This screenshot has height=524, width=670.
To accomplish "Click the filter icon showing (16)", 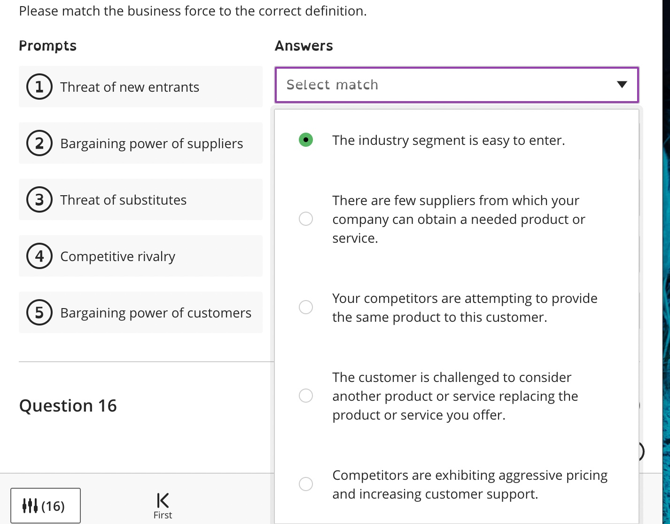I will tap(46, 505).
